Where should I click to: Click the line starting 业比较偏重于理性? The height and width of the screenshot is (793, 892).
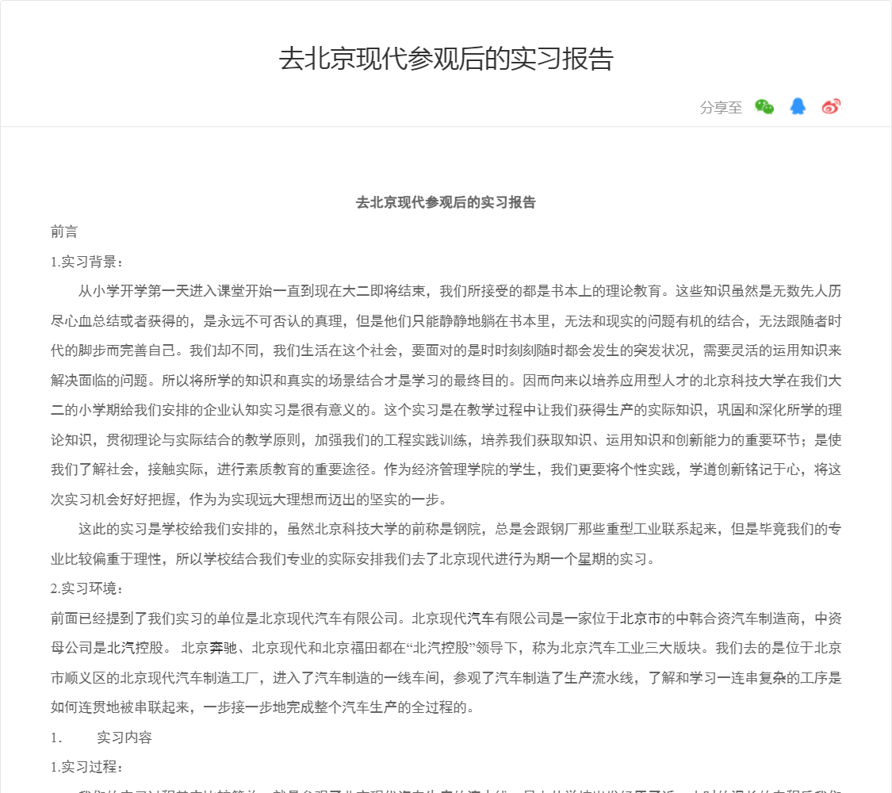354,558
